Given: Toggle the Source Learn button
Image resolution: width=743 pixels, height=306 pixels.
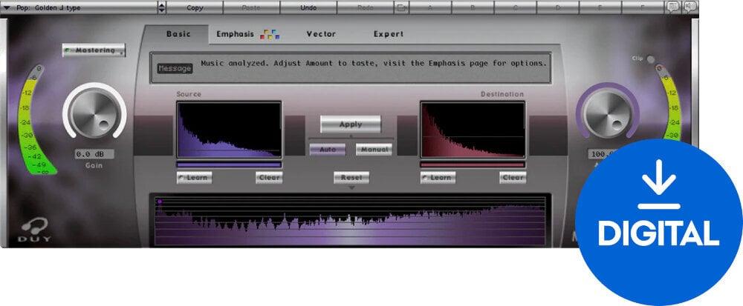Looking at the screenshot, I should coord(195,178).
